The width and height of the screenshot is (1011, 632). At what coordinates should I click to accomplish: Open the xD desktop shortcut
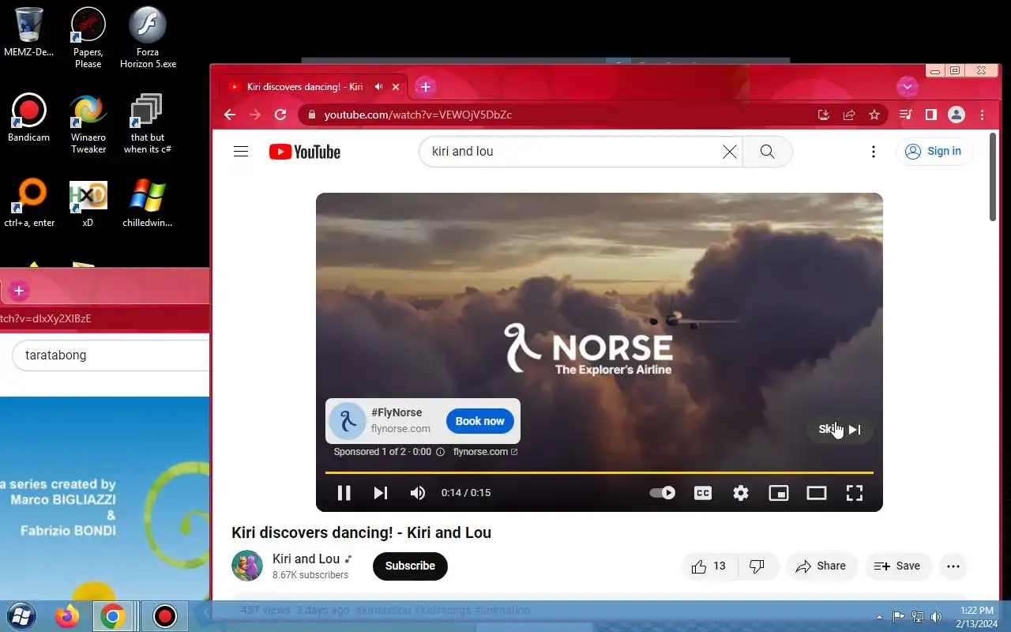[x=88, y=202]
